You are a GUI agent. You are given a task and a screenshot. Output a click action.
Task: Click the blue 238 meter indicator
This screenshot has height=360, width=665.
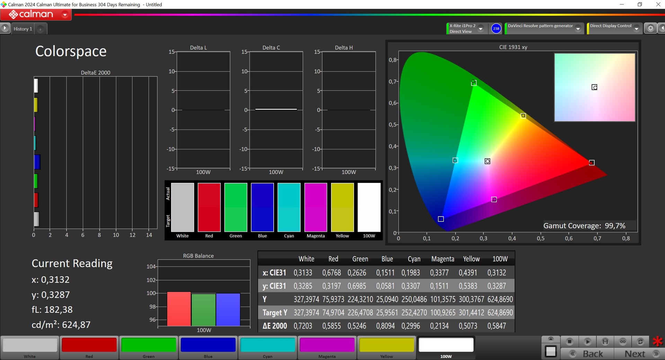[496, 28]
